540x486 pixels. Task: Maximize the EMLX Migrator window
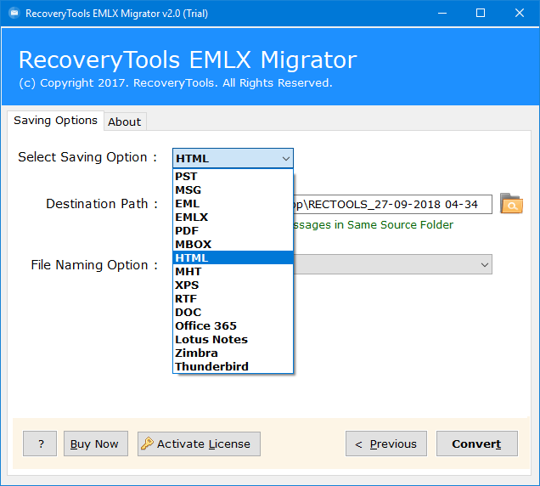pyautogui.click(x=481, y=13)
